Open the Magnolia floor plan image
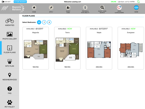 click(x=36, y=49)
